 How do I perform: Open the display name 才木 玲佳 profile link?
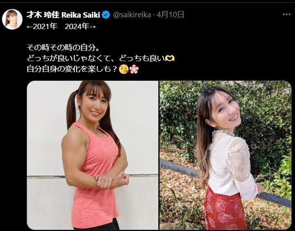(43, 15)
